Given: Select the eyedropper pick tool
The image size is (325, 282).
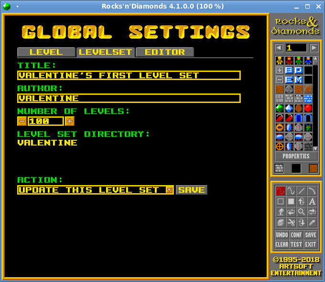Looking at the screenshot, I should tap(312, 222).
